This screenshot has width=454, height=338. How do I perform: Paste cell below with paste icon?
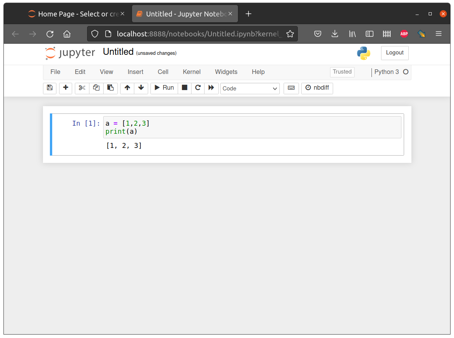[111, 88]
